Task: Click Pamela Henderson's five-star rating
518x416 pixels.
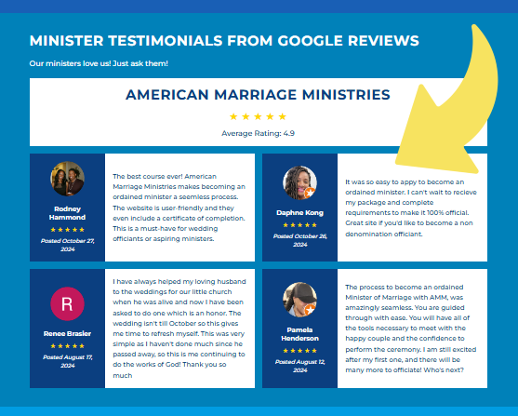Action: [300, 351]
